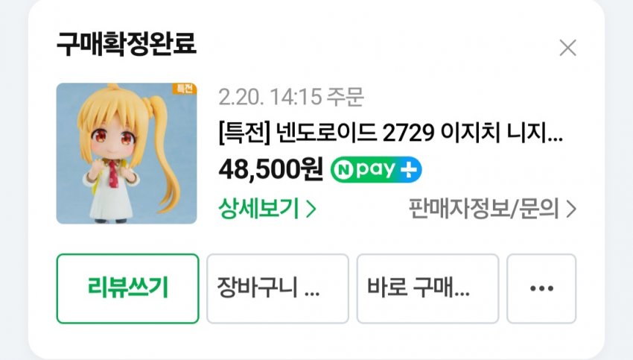The width and height of the screenshot is (633, 360).
Task: Close the 구매확정완료 card with X
Action: pos(567,48)
